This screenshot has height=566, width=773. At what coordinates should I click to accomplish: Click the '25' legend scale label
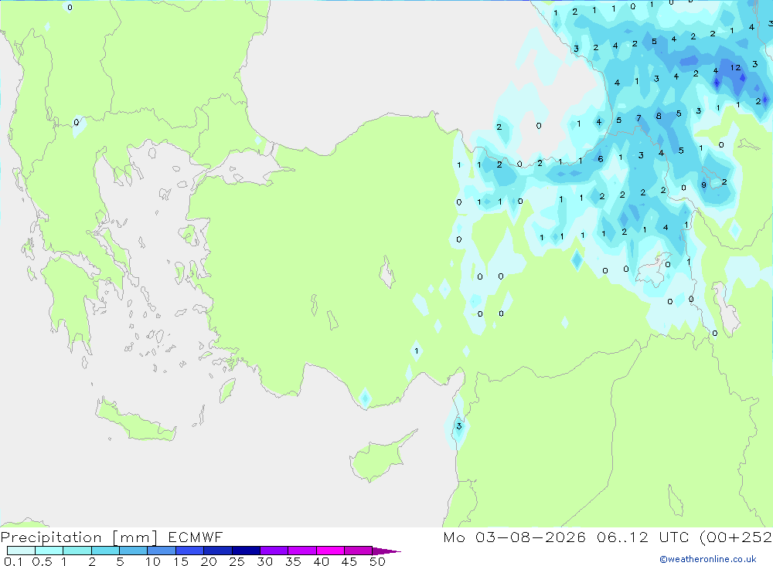tap(237, 561)
